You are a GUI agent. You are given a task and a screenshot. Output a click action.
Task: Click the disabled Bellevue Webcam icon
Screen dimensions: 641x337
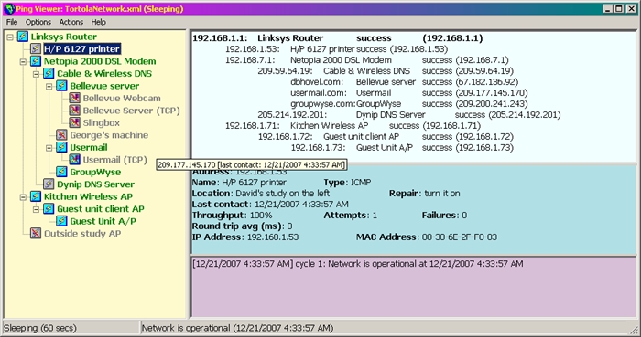coord(74,98)
